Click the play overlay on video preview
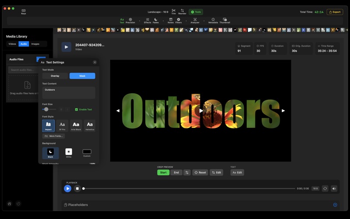350x219 pixels. coord(201,111)
